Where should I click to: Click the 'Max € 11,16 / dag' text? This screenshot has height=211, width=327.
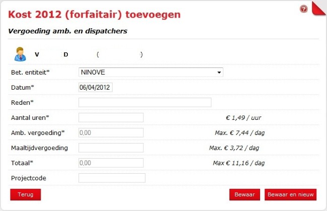238,163
